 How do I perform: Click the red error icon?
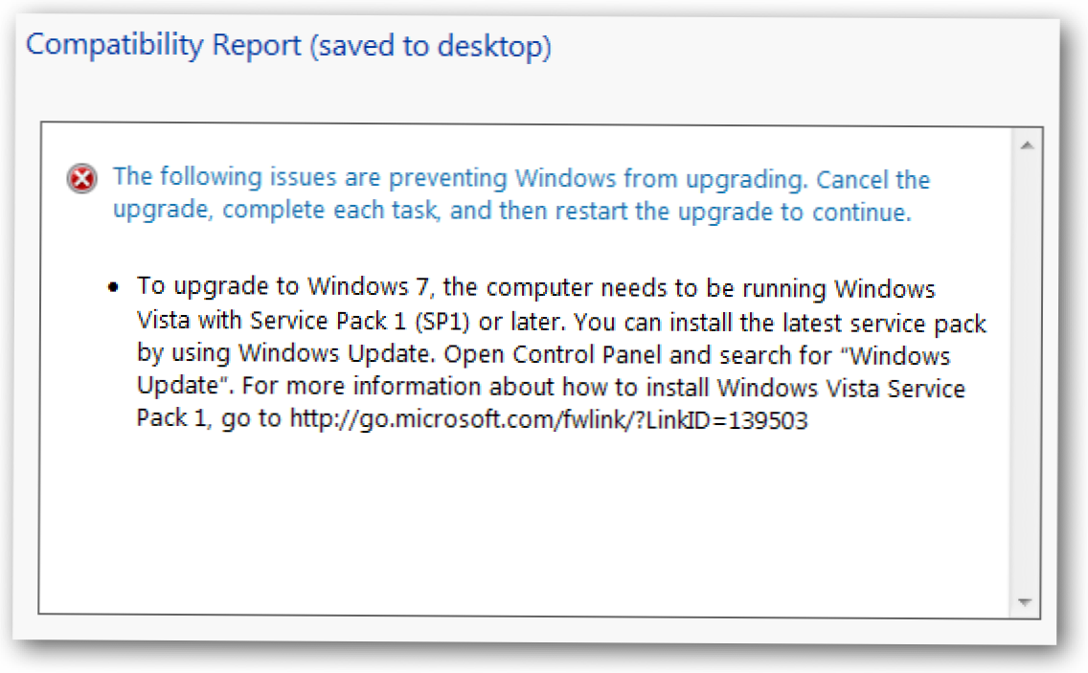[83, 178]
